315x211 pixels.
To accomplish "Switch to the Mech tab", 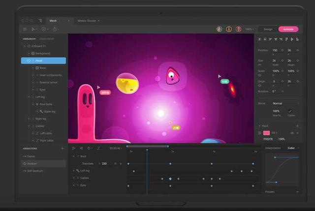I will [53, 21].
